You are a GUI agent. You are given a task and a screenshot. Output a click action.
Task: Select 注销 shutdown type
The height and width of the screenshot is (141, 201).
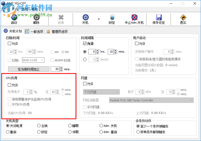[x=39, y=126]
